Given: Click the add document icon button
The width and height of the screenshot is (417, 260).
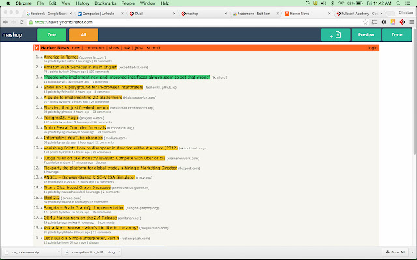Looking at the screenshot, I should 336,34.
